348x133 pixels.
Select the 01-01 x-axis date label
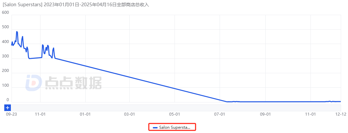pos(85,114)
